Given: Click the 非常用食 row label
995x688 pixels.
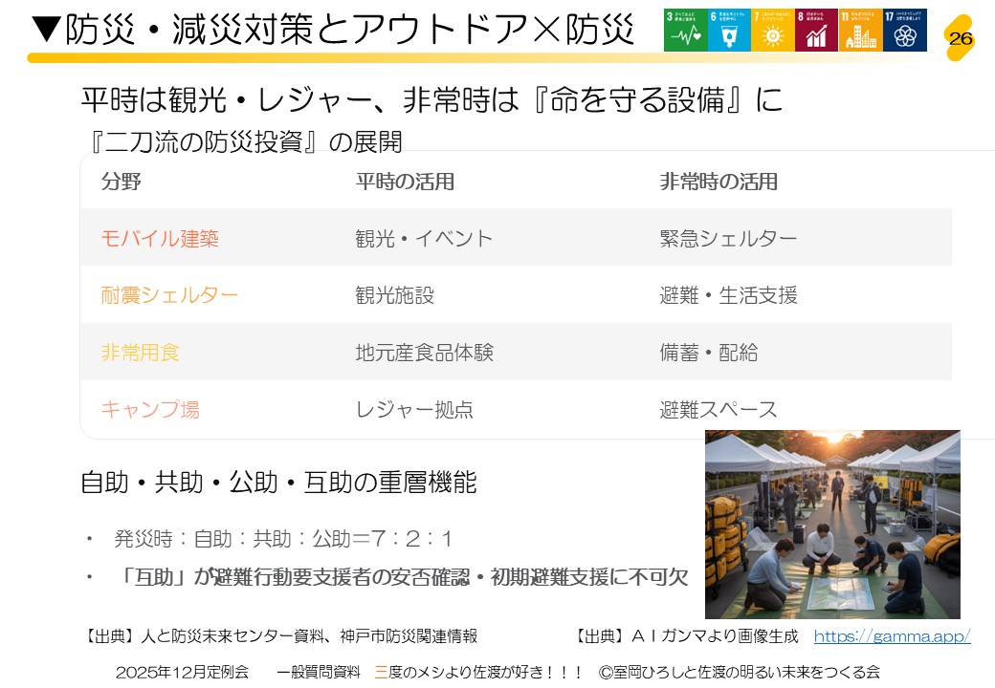Looking at the screenshot, I should pos(140,353).
